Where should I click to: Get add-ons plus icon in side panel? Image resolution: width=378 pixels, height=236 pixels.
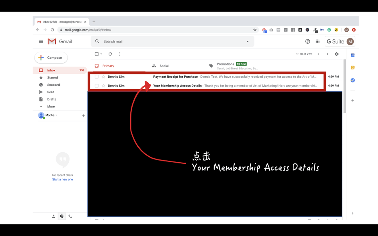click(x=353, y=100)
